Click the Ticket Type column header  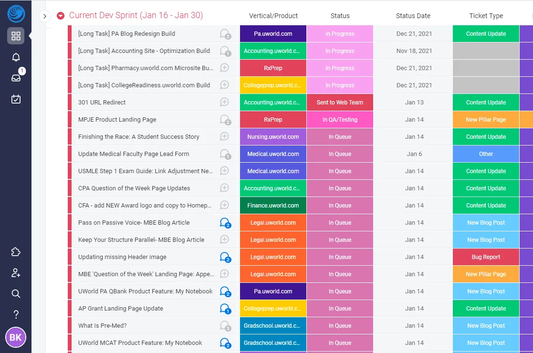[486, 16]
